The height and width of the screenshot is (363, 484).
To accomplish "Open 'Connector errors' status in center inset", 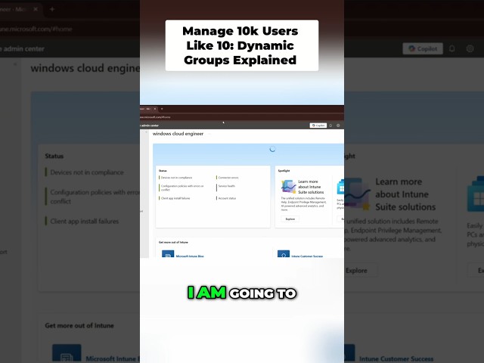I will point(228,178).
